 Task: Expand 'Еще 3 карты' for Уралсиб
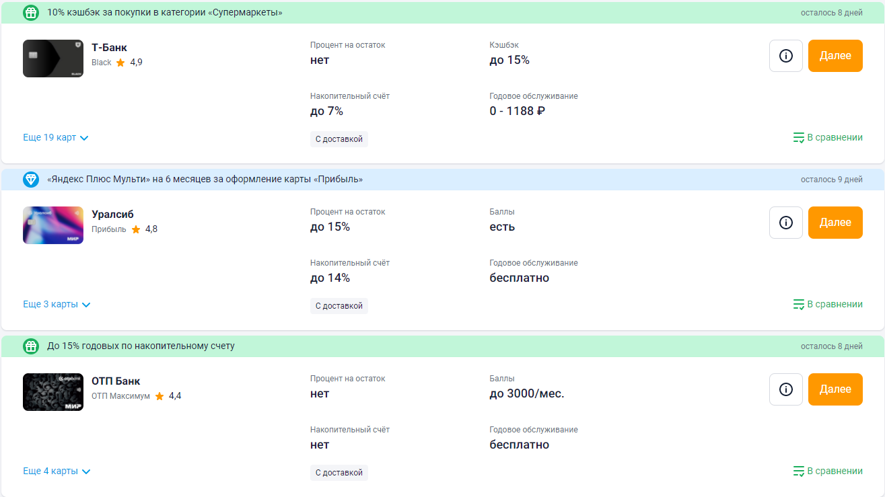tap(57, 304)
